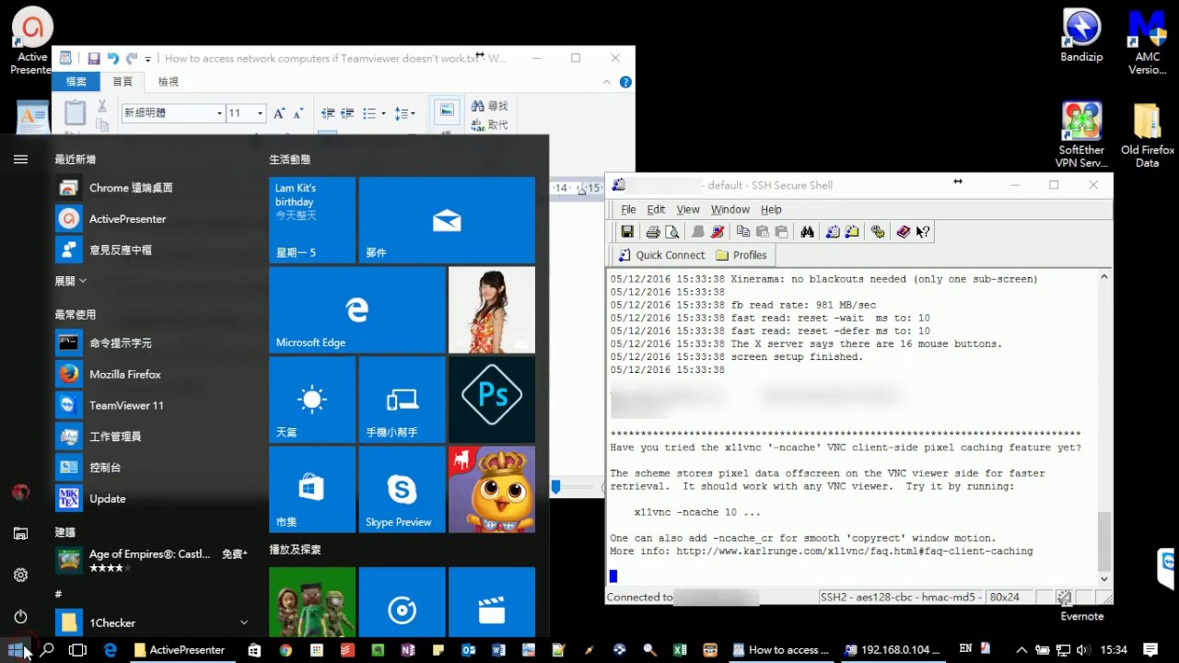Expand the 展開 recently added list
This screenshot has height=663, width=1179.
click(x=71, y=281)
